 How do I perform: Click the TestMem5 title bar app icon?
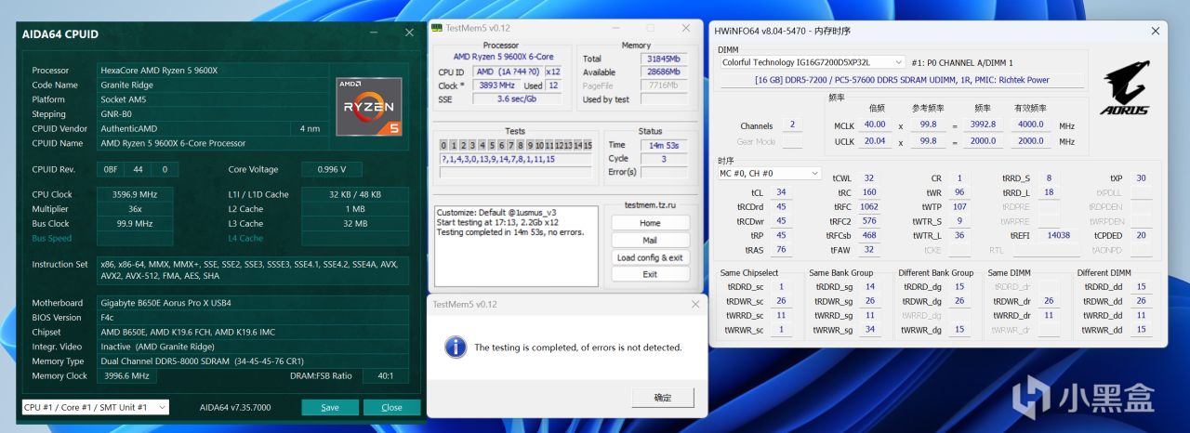[x=437, y=28]
